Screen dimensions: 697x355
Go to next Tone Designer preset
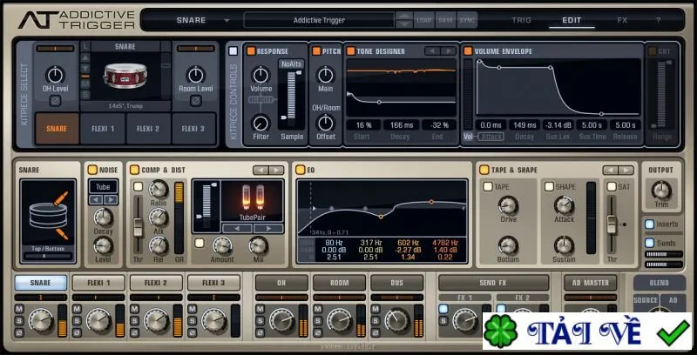(449, 51)
